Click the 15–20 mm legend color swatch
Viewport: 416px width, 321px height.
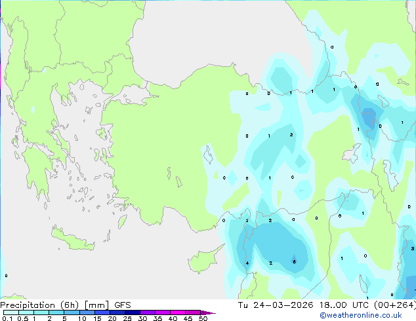(x=102, y=312)
